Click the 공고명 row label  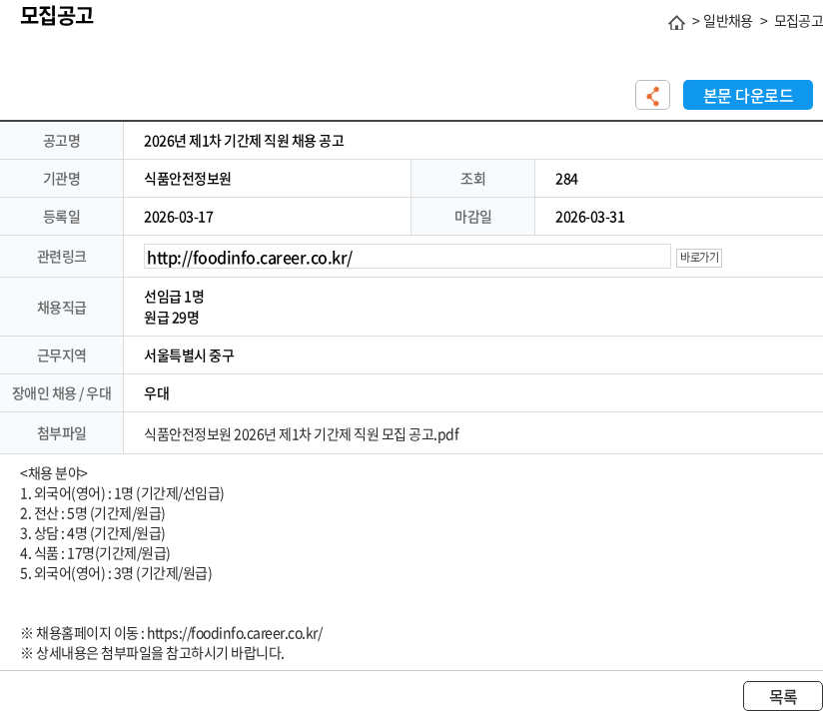[x=61, y=141]
